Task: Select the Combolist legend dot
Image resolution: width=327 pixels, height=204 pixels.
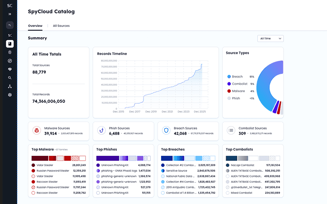Action: click(229, 84)
